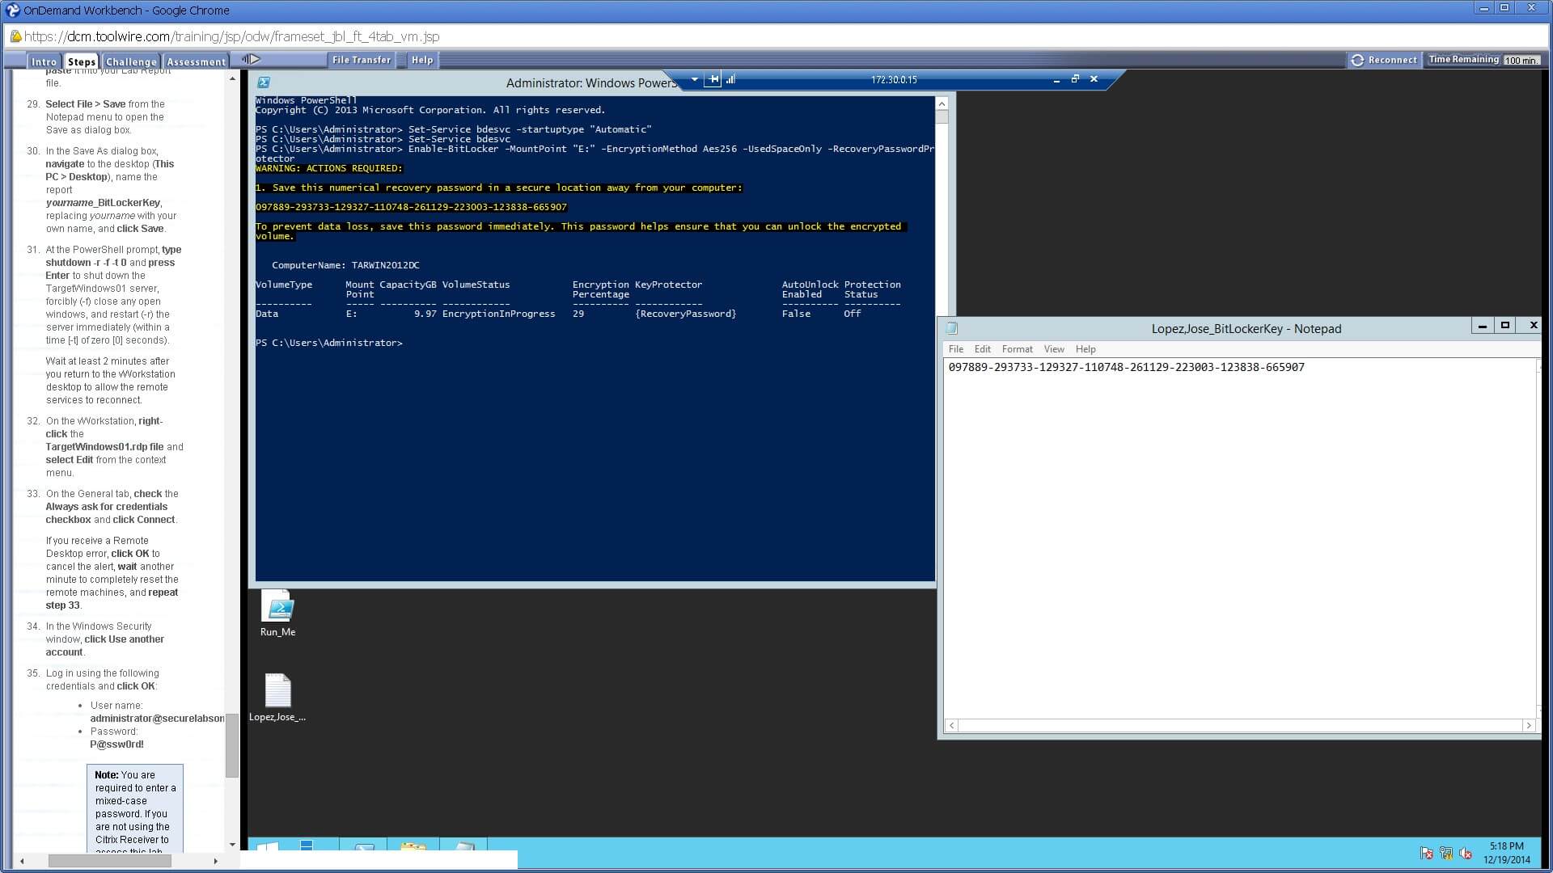Open the RDP connection bar dropdown arrow
The height and width of the screenshot is (873, 1553).
(x=694, y=79)
